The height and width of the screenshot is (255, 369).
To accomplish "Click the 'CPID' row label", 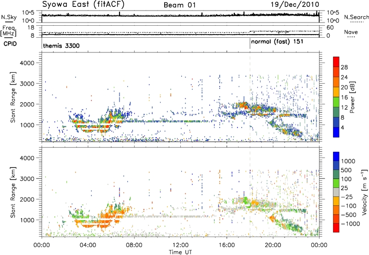I will tap(10, 44).
